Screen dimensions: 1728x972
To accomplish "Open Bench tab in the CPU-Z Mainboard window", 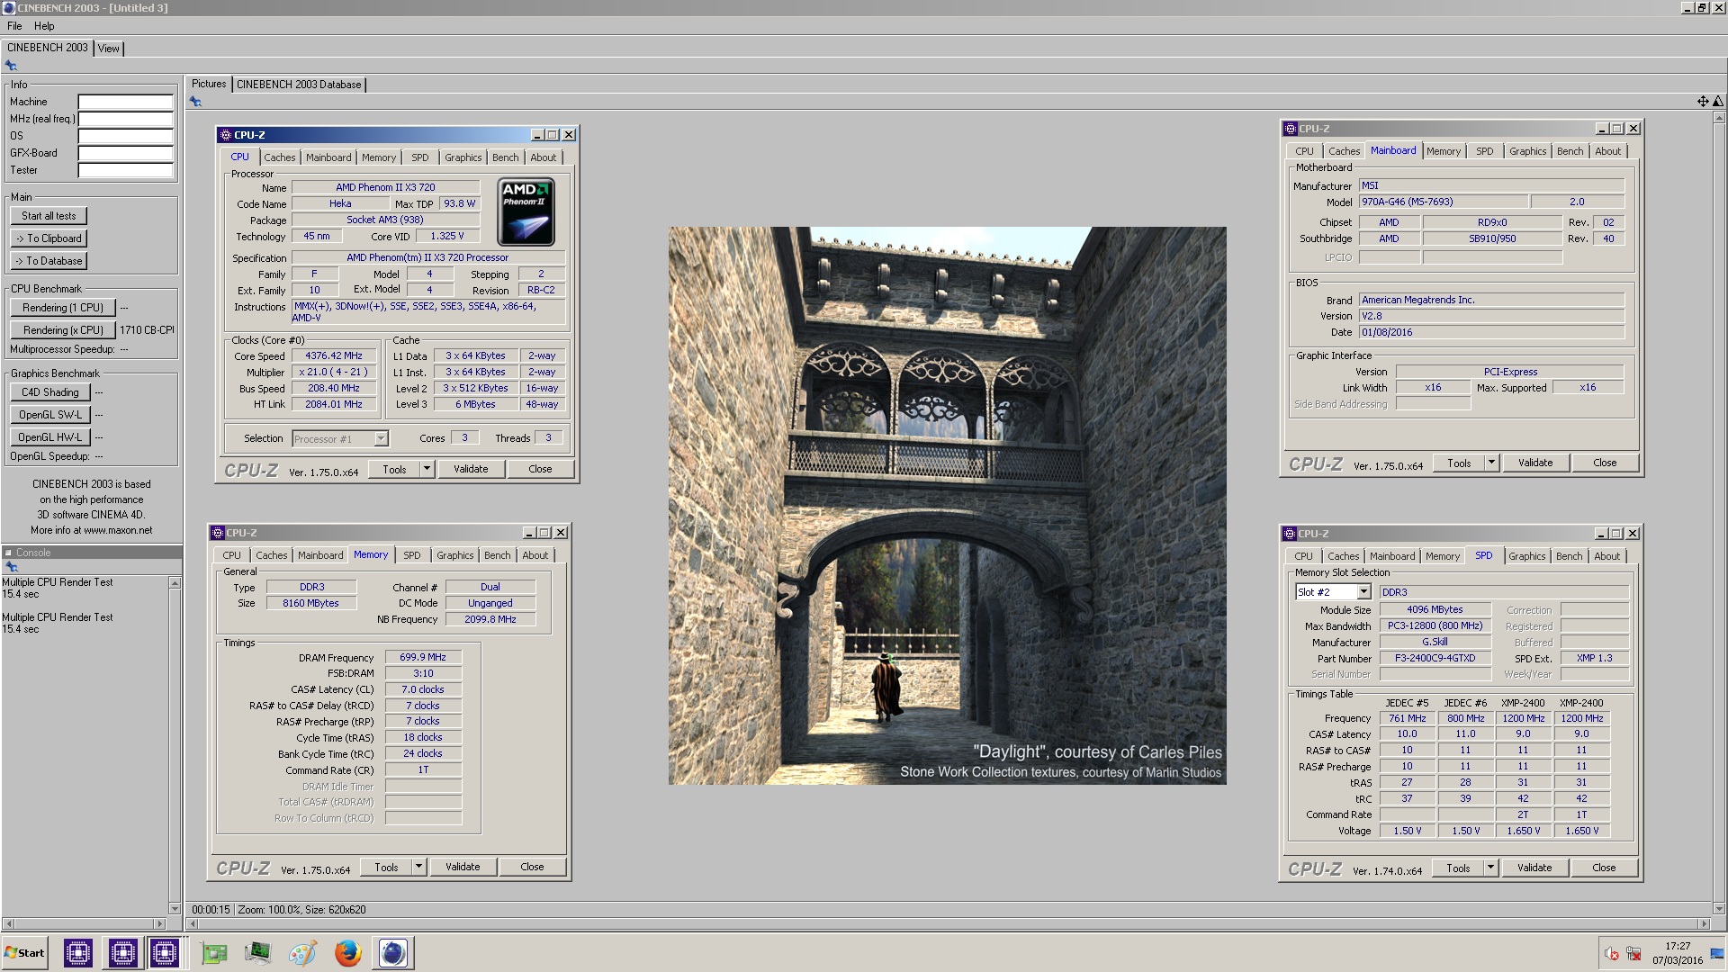I will click(x=1570, y=151).
